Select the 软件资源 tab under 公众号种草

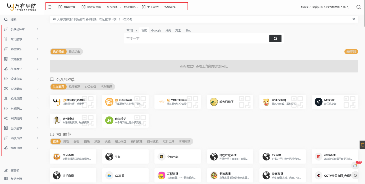click(74, 86)
